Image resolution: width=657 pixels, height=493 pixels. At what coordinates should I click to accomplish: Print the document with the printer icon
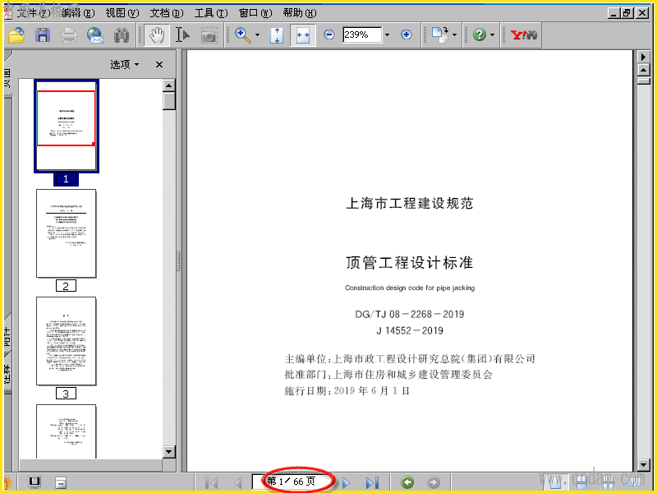click(x=69, y=35)
